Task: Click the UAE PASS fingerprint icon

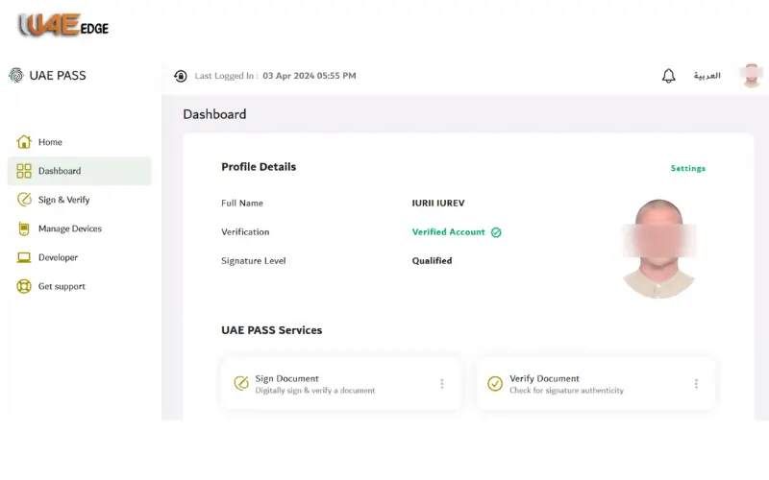Action: pos(16,75)
